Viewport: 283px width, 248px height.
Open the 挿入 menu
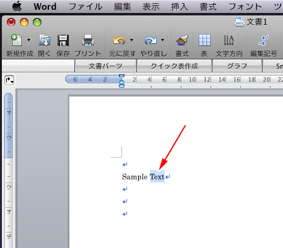(x=180, y=7)
